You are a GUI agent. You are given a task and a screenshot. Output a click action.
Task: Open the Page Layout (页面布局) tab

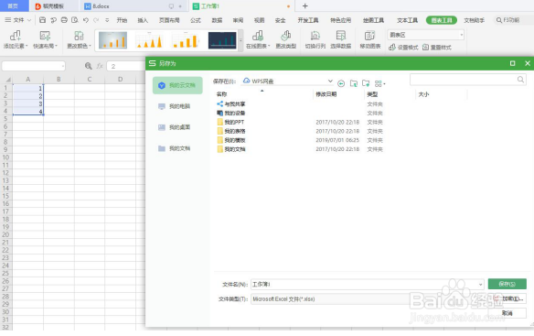point(169,20)
